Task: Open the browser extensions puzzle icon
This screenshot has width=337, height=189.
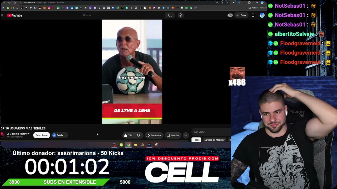Action: point(249,3)
